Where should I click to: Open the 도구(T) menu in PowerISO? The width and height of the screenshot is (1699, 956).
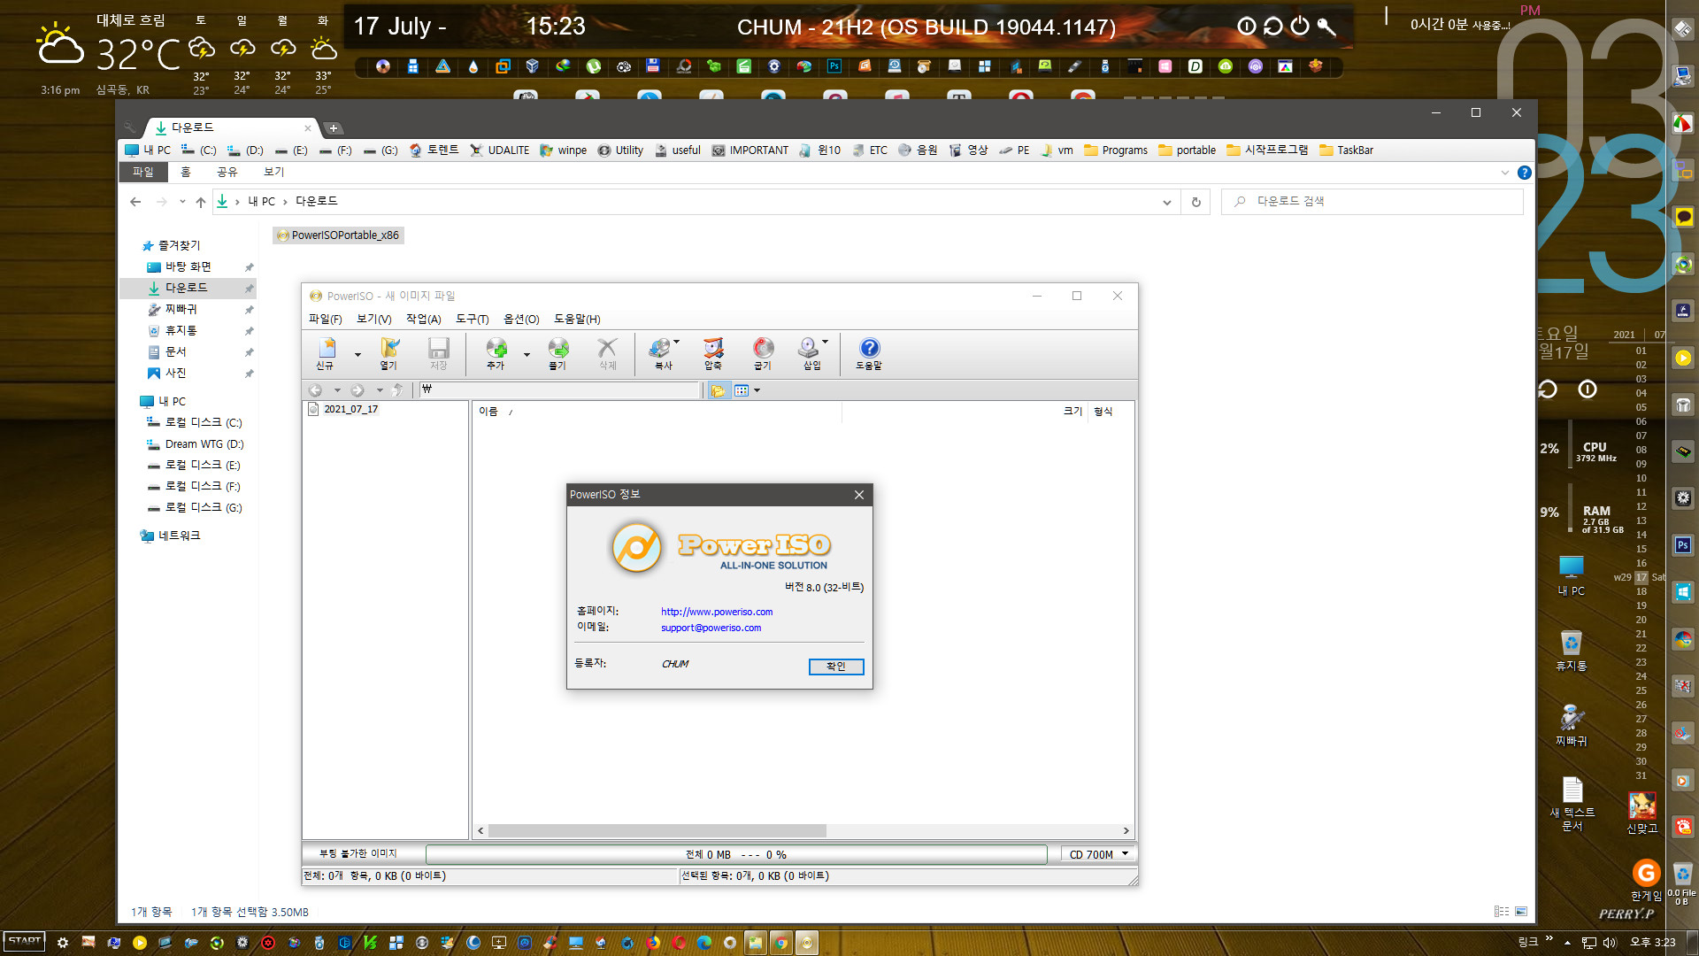(x=472, y=320)
